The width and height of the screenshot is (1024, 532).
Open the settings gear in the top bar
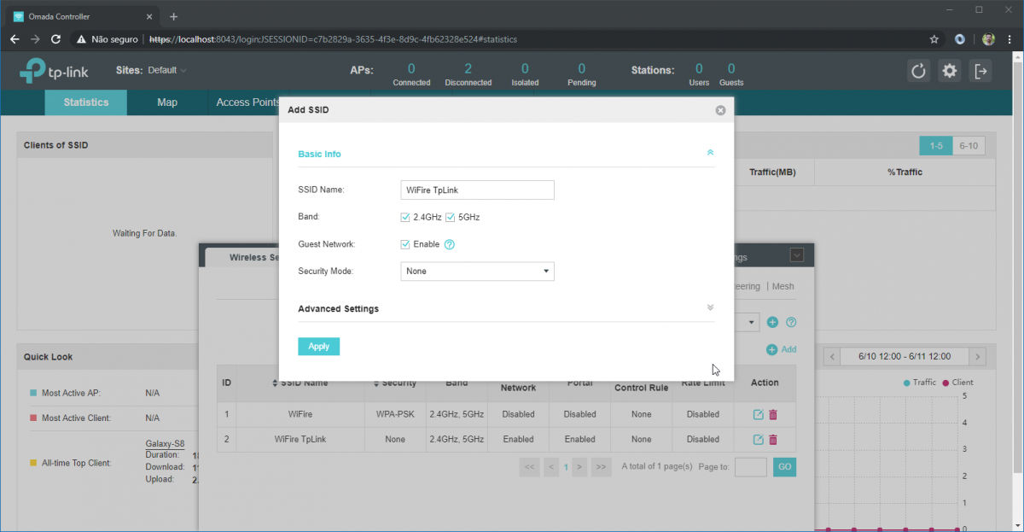(949, 71)
